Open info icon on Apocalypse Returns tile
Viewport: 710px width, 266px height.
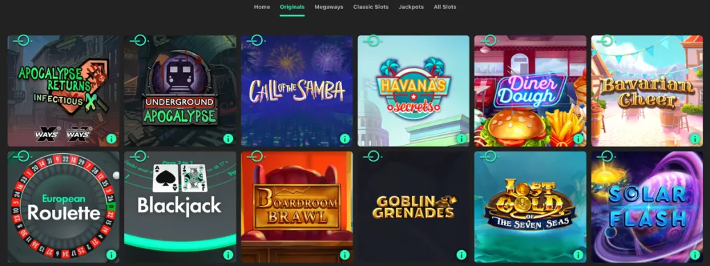point(112,139)
